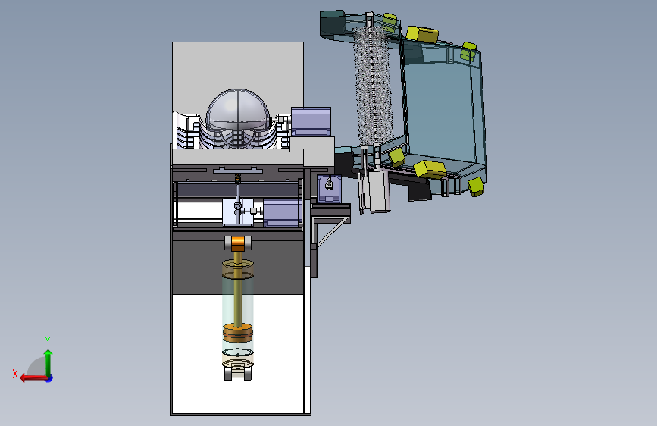
Task: Pick the large yellow block on the conveyor top edge
Action: pyautogui.click(x=422, y=34)
